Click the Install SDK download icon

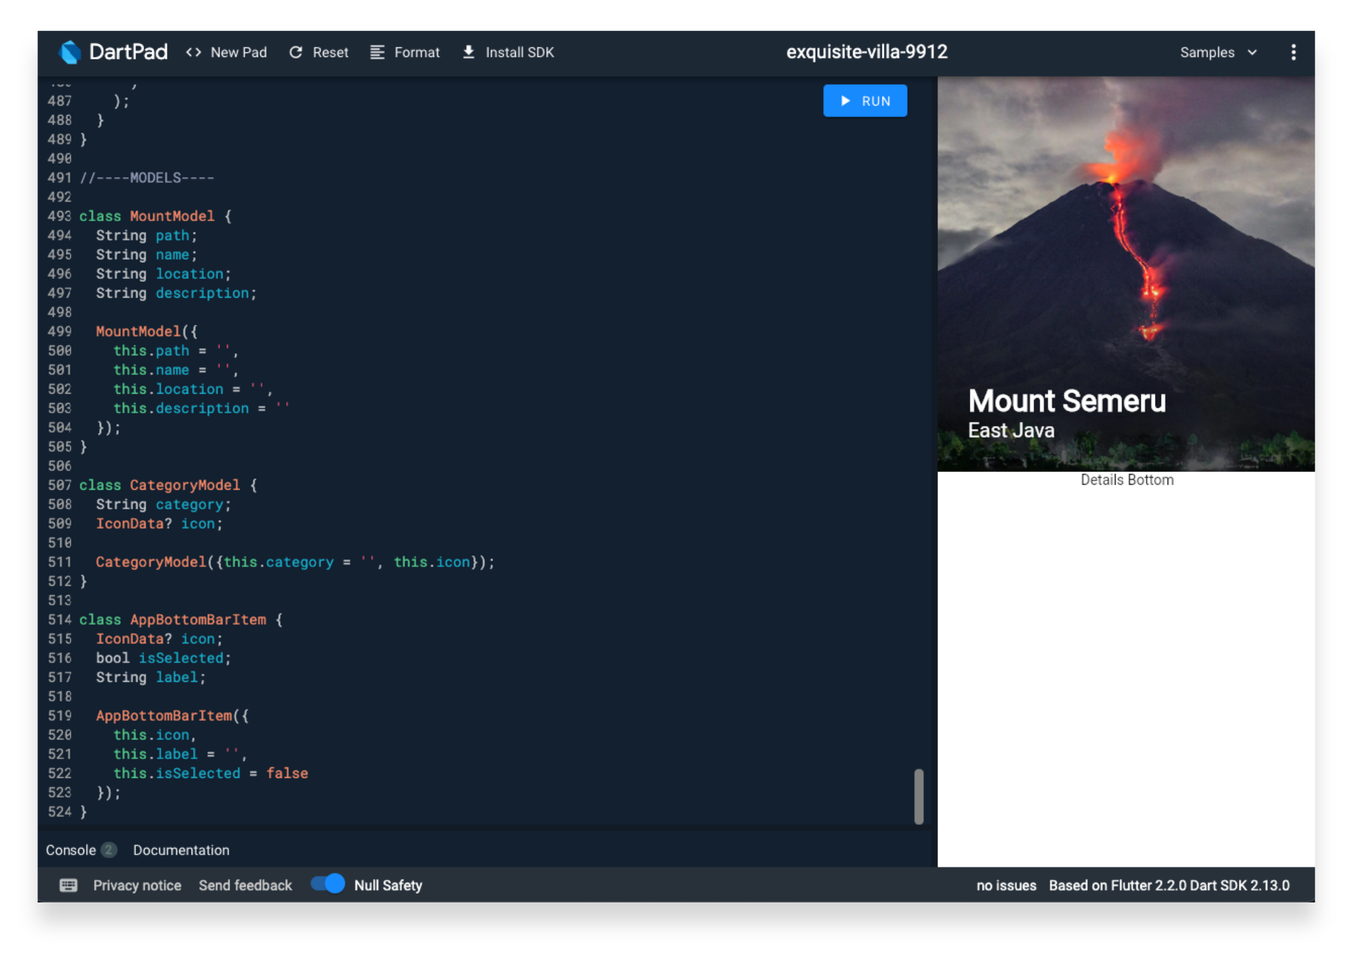[x=468, y=52]
